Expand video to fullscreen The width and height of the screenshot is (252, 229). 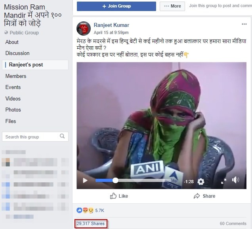pos(223,181)
